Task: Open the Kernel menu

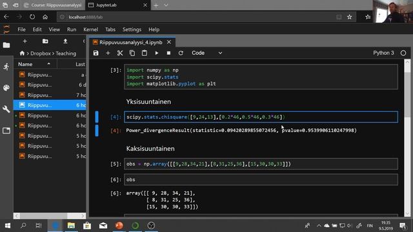Action: pyautogui.click(x=90, y=30)
